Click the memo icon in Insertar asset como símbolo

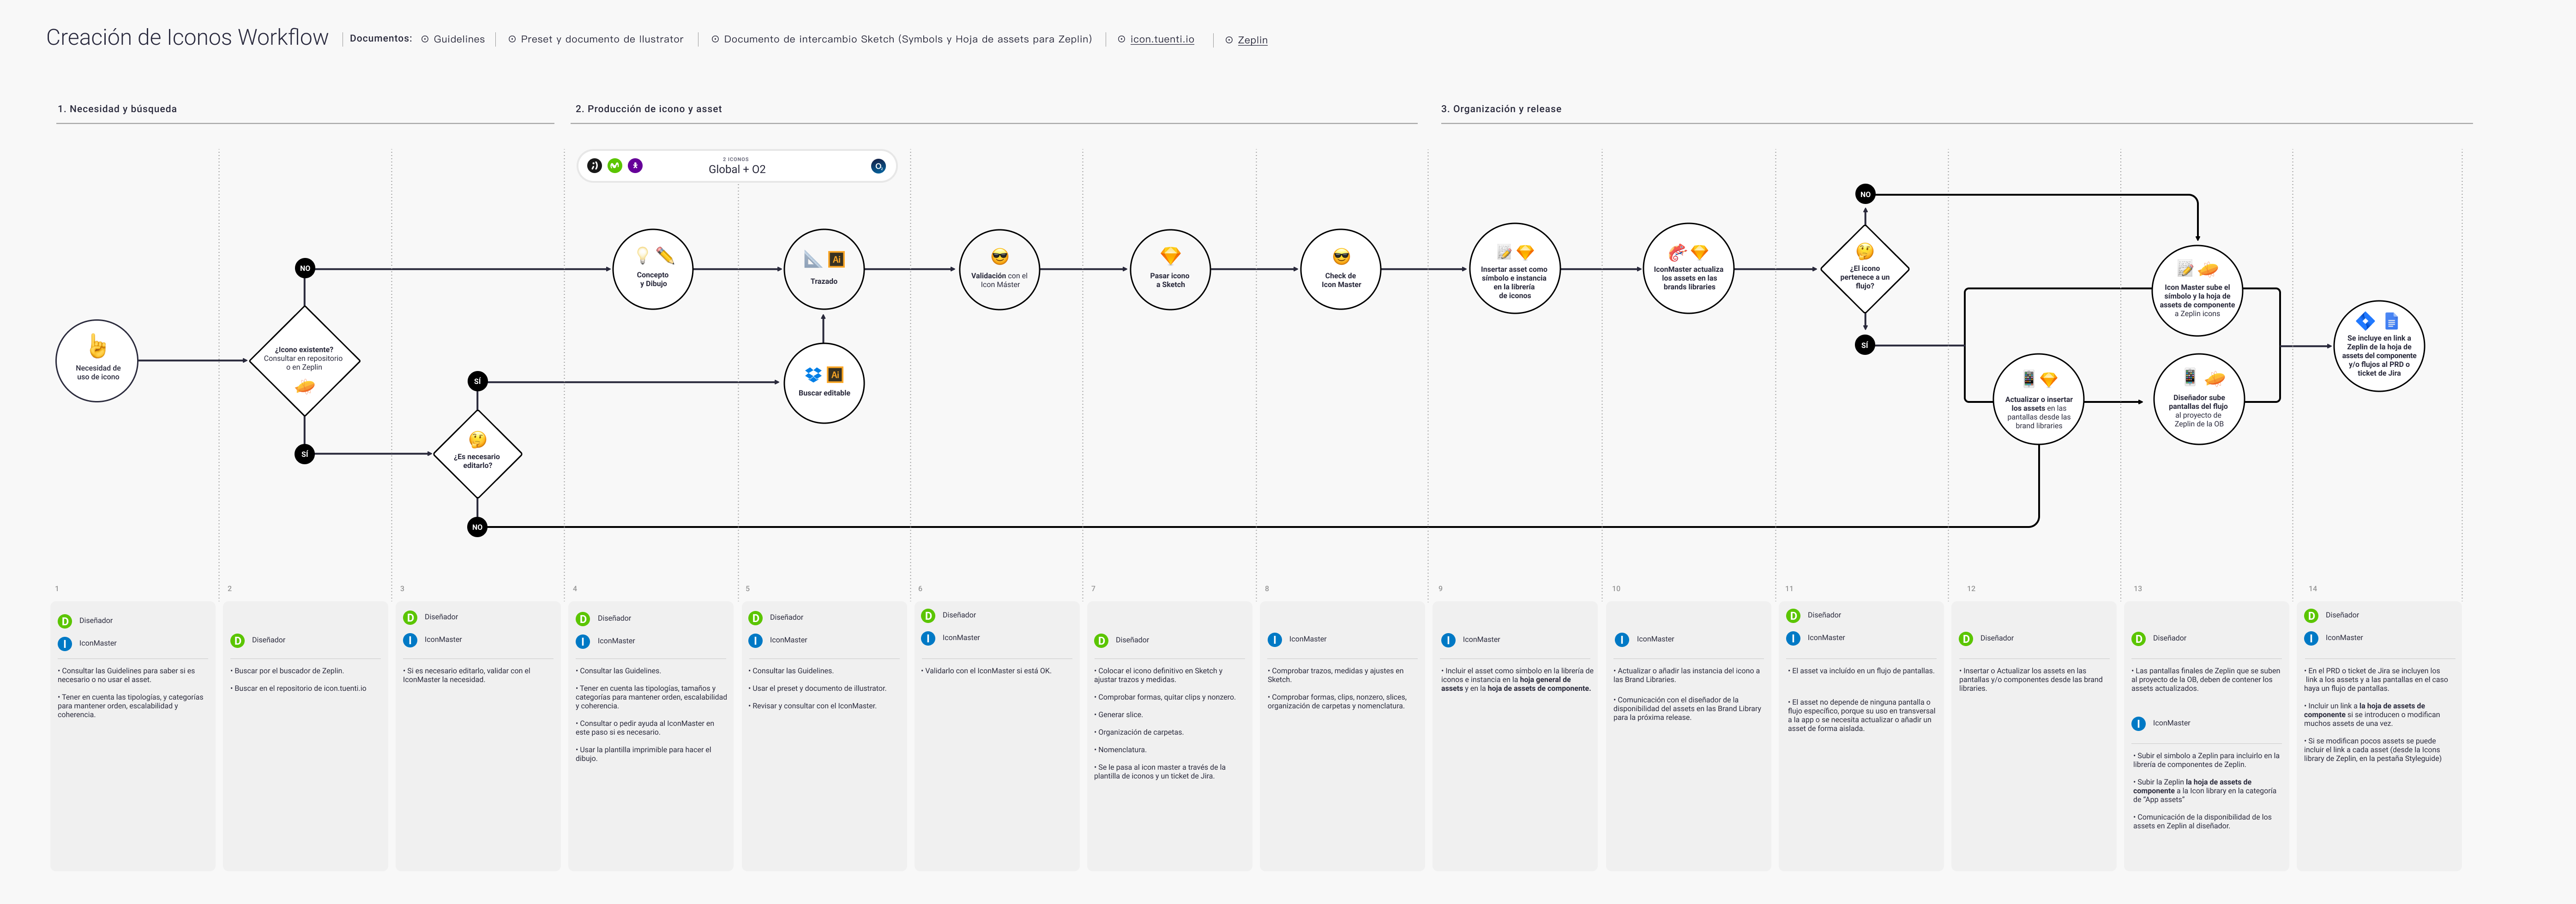pyautogui.click(x=1503, y=252)
